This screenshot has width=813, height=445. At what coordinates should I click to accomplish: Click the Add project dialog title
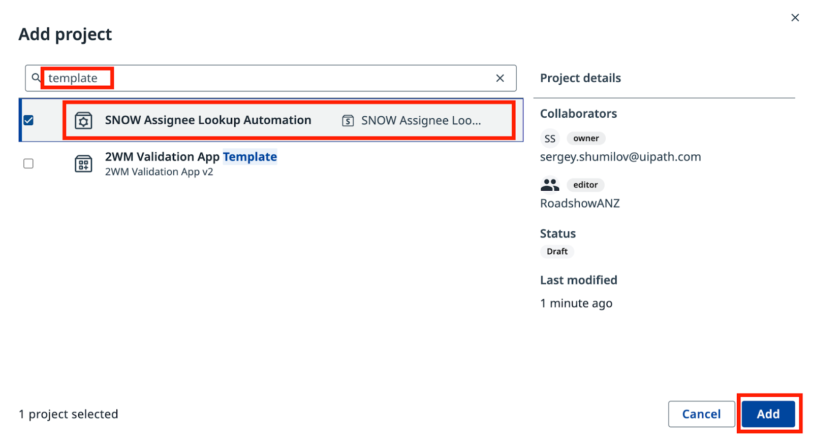pyautogui.click(x=65, y=35)
